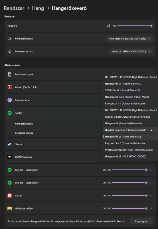Open the Bemeneti eszköz Vonal dropdown
This screenshot has height=229, width=158.
point(131,52)
